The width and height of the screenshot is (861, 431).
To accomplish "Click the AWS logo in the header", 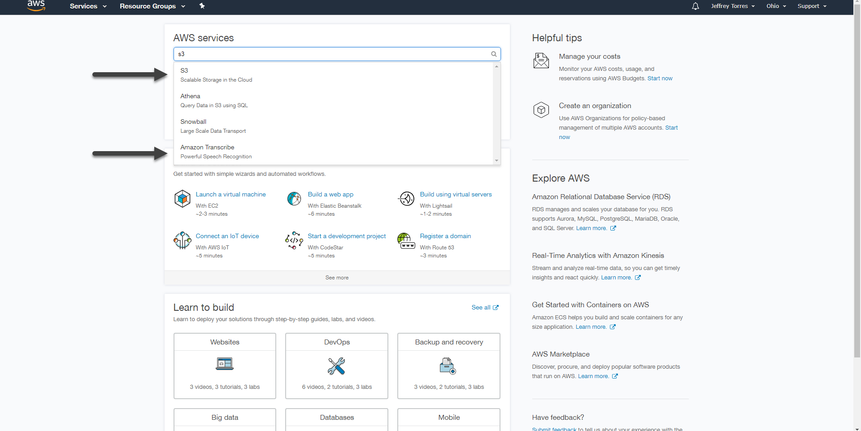I will point(36,5).
